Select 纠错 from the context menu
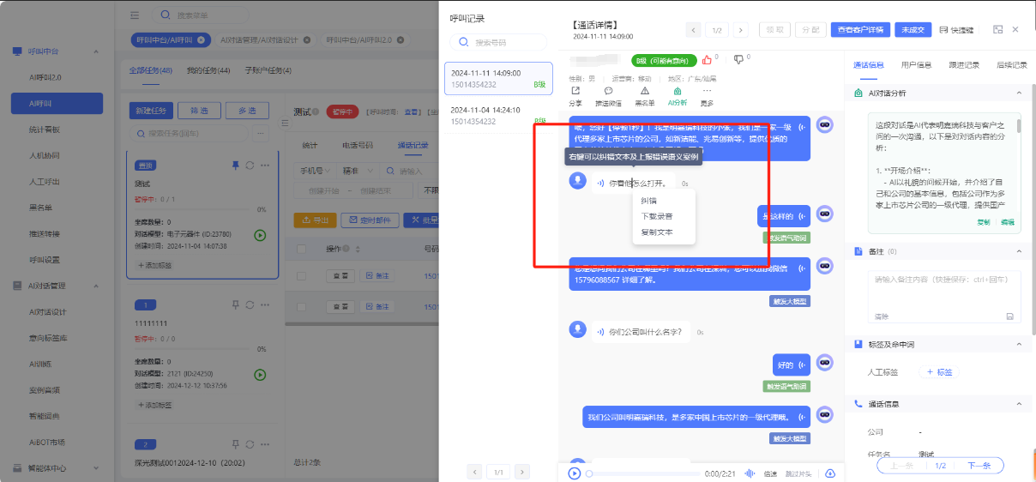This screenshot has width=1036, height=482. [x=649, y=201]
